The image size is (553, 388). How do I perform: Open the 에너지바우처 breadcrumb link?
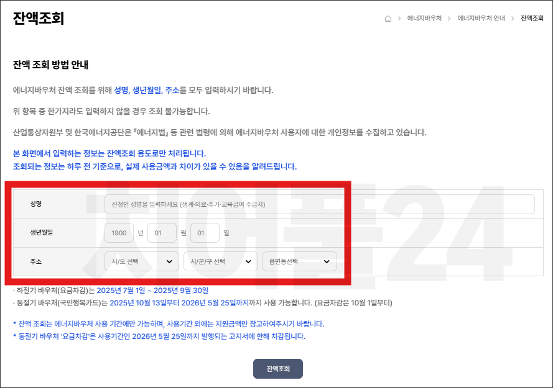[x=424, y=19]
